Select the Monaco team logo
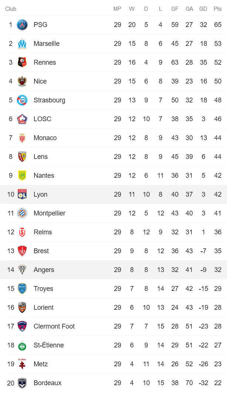Image resolution: width=227 pixels, height=394 pixels. pos(22,138)
